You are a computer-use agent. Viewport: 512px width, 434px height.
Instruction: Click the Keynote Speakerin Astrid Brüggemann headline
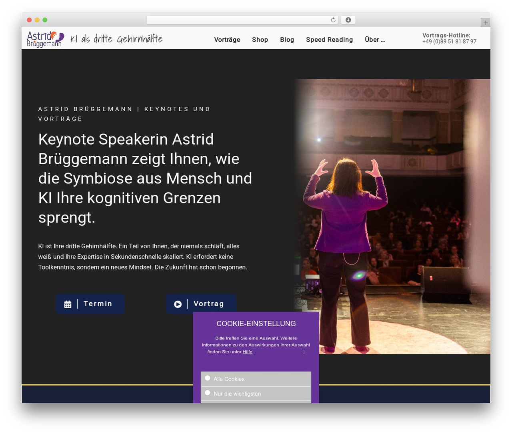pos(145,179)
